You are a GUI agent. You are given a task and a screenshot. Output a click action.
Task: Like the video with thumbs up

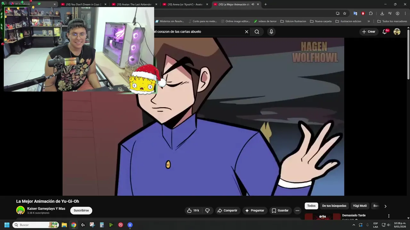(193, 211)
